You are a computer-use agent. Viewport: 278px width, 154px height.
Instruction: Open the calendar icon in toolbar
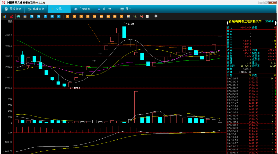pos(25,16)
